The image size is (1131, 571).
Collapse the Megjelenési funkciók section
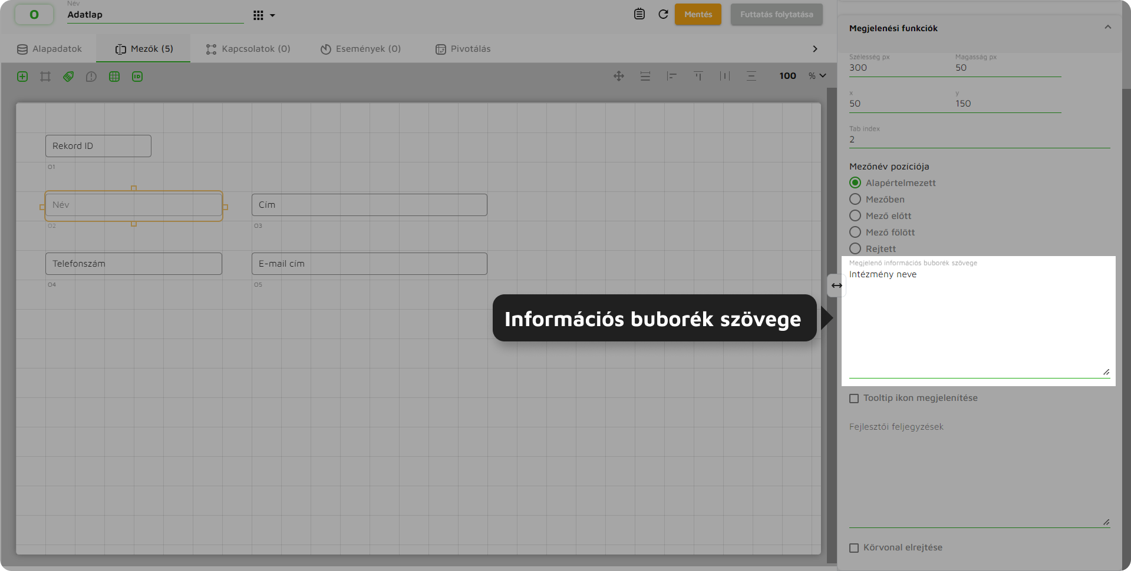coord(1107,27)
